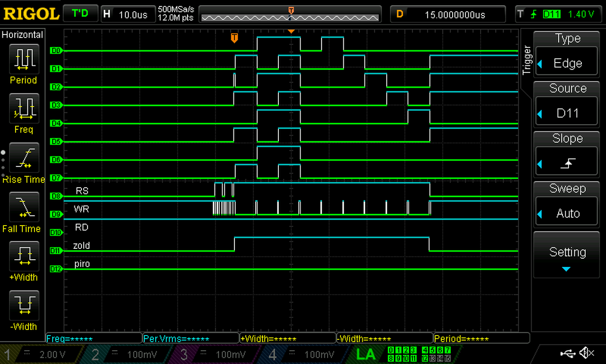Viewport: 606px width, 364px height.
Task: Toggle the LA logic analyzer indicator
Action: click(x=365, y=354)
